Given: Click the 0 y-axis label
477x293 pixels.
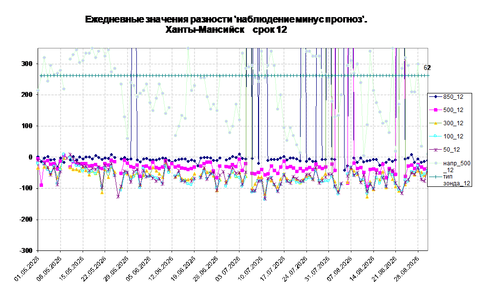Looking at the screenshot, I should pos(30,157).
